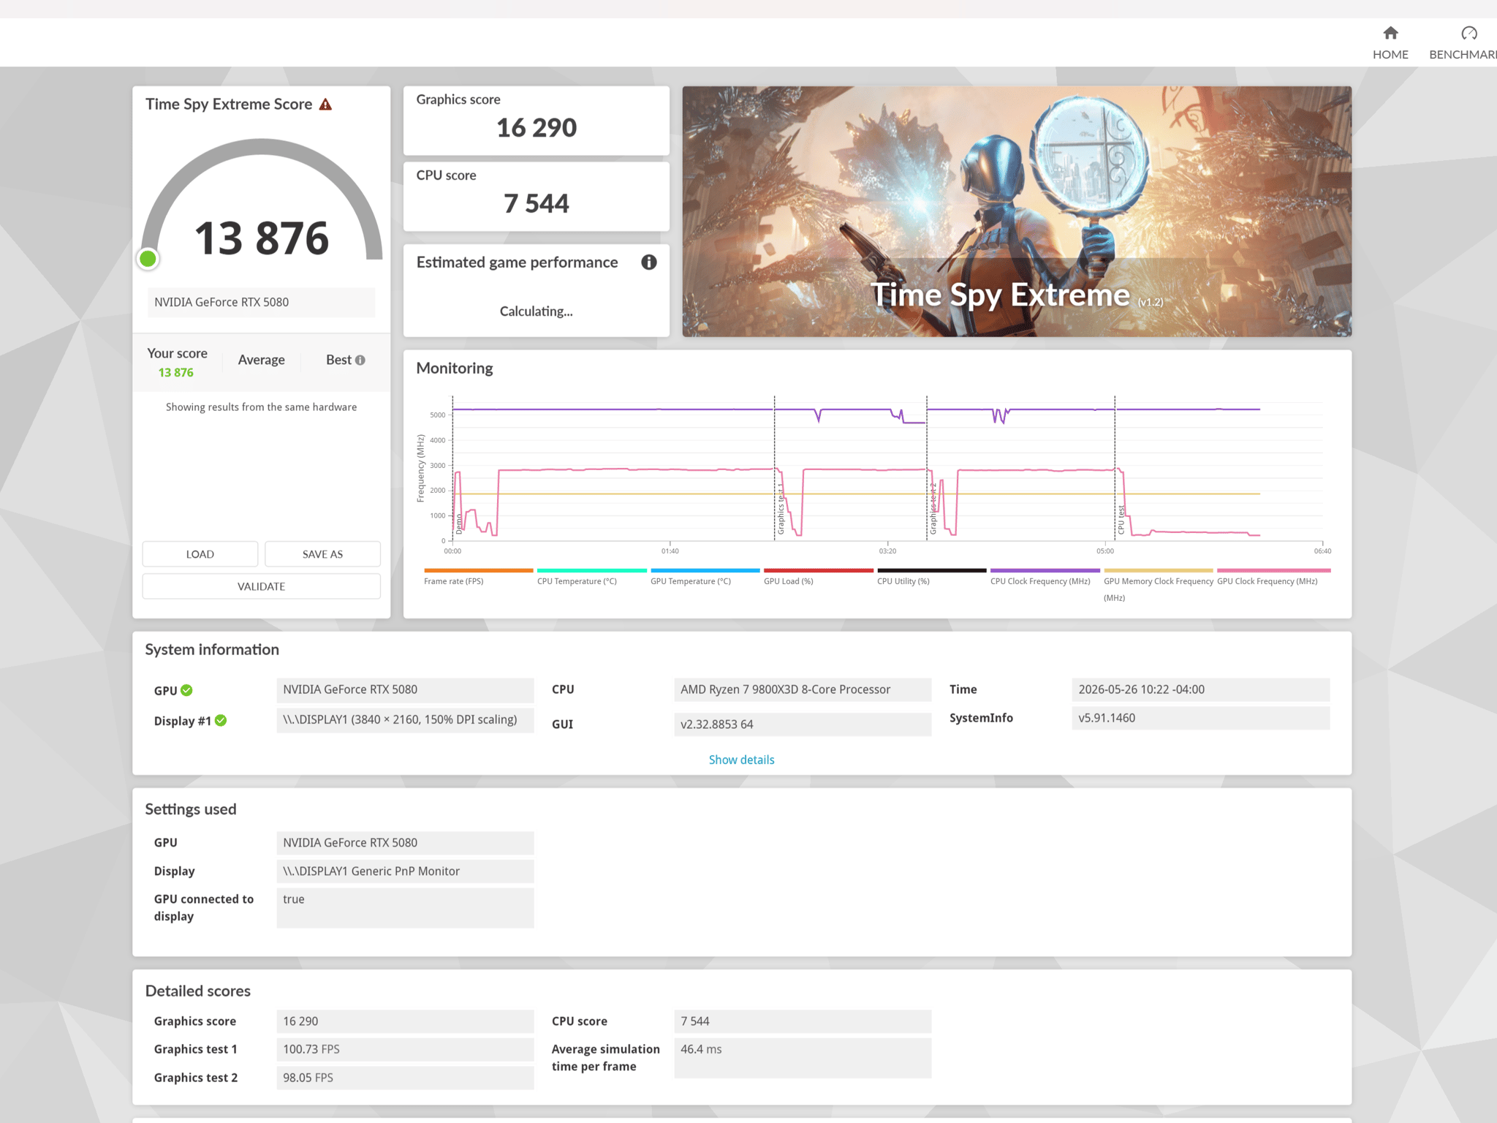This screenshot has width=1497, height=1123.
Task: Click the GPU connected to display true value
Action: [x=405, y=908]
